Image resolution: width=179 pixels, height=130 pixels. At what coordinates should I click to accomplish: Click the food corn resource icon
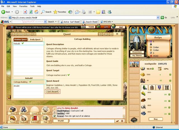[x=143, y=94]
